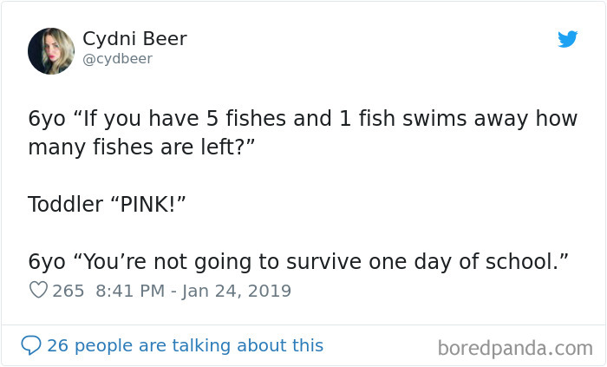Viewport: 607px width, 367px height.
Task: Click the Twitter bird logo
Action: point(568,39)
